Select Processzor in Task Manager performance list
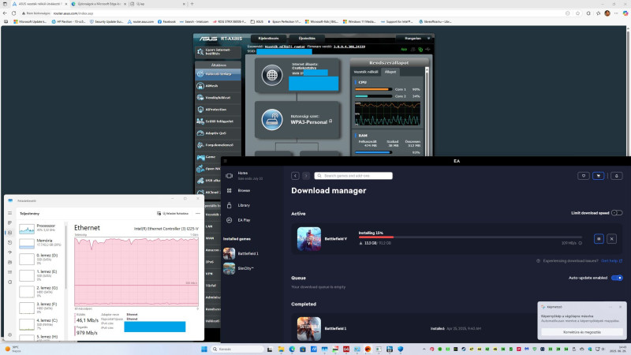Image resolution: width=631 pixels, height=355 pixels. (40, 228)
